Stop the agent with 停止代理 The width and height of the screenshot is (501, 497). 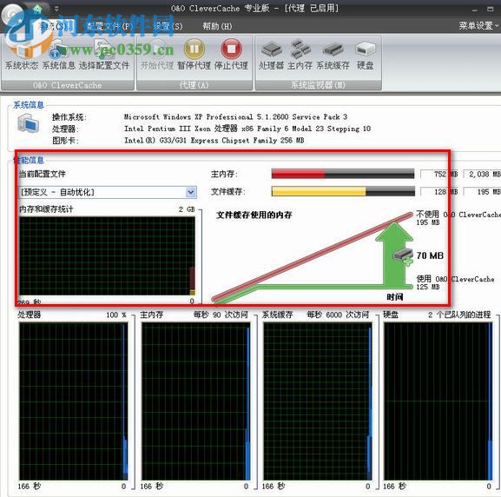point(231,56)
